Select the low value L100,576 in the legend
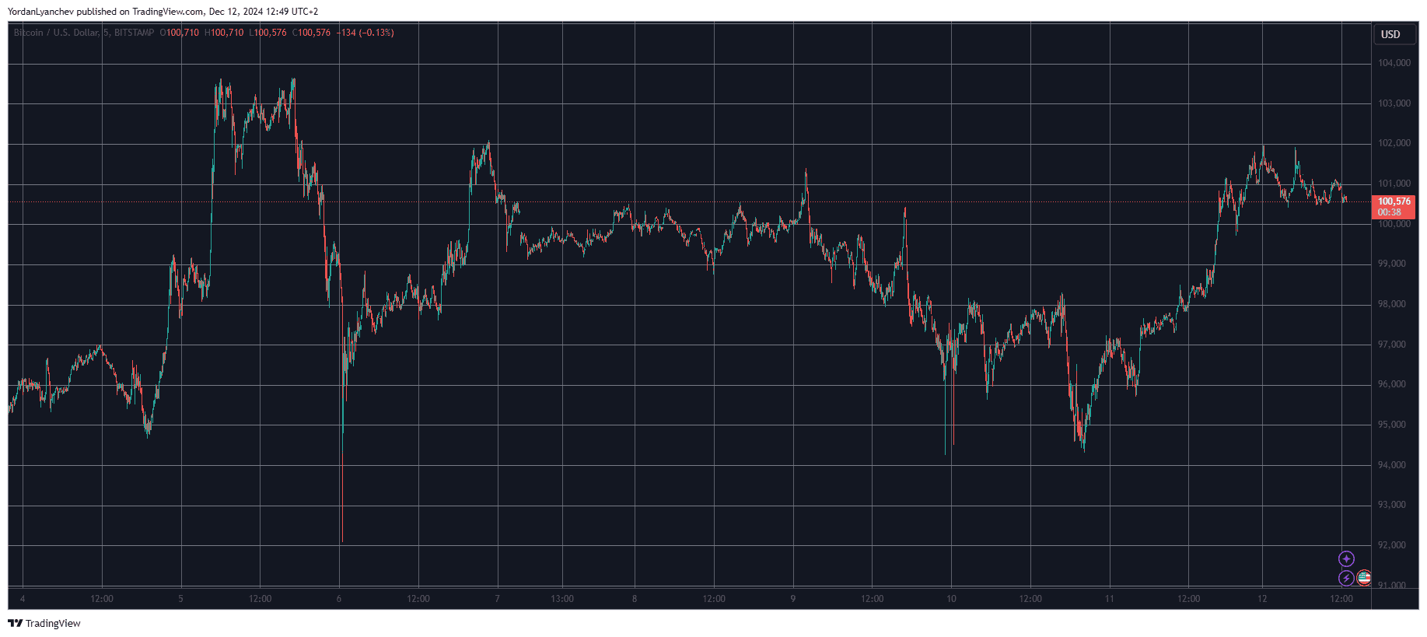The height and width of the screenshot is (637, 1427). pos(268,33)
